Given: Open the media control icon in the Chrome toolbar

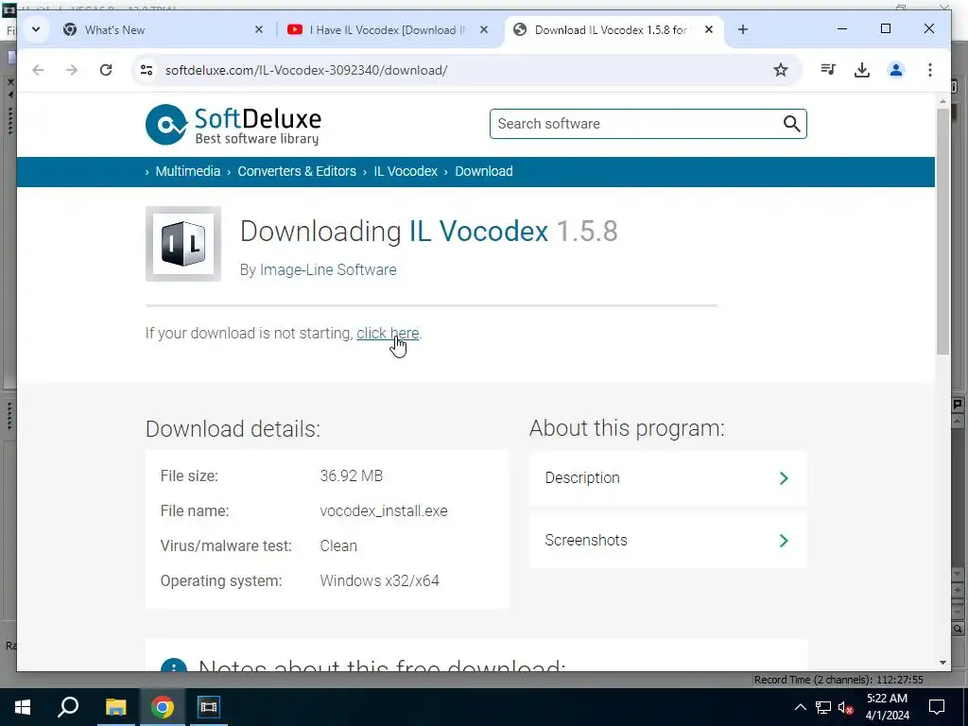Looking at the screenshot, I should (828, 70).
